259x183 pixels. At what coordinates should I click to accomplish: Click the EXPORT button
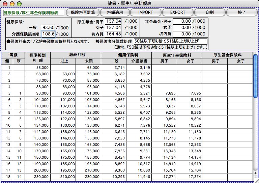pos(178,12)
